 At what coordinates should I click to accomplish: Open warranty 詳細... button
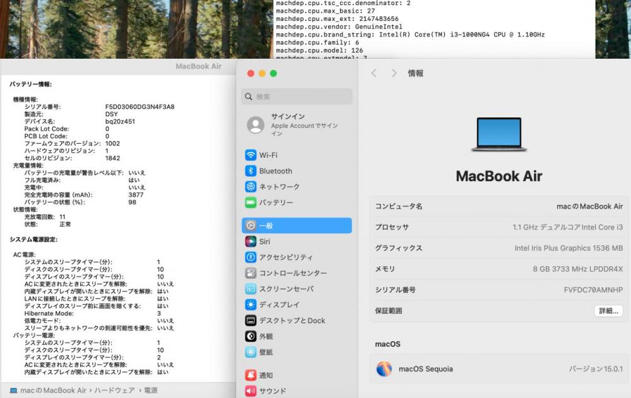[x=608, y=311]
